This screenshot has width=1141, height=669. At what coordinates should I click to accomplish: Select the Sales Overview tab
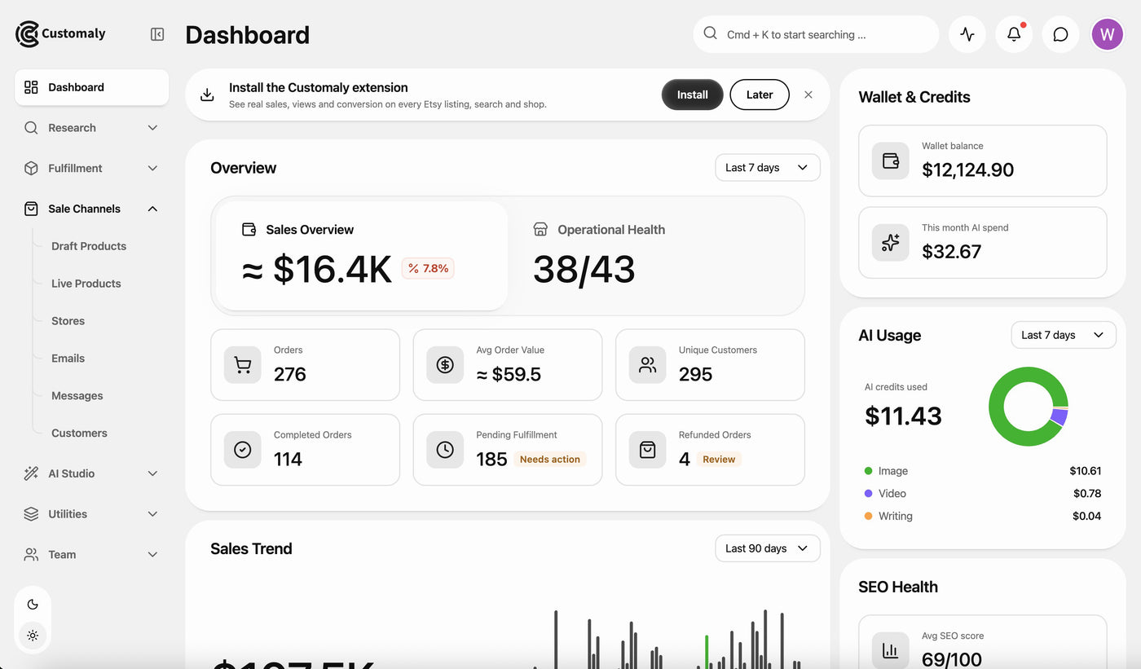click(x=362, y=256)
